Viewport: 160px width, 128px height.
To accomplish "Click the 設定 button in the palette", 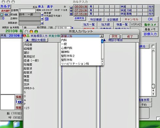I will (x=115, y=37).
